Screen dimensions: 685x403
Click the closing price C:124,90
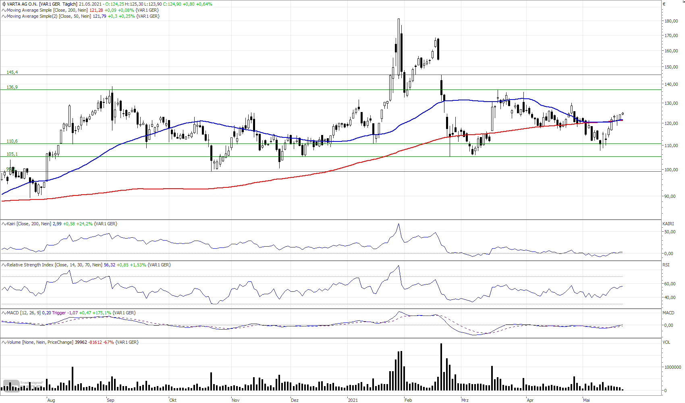[172, 4]
